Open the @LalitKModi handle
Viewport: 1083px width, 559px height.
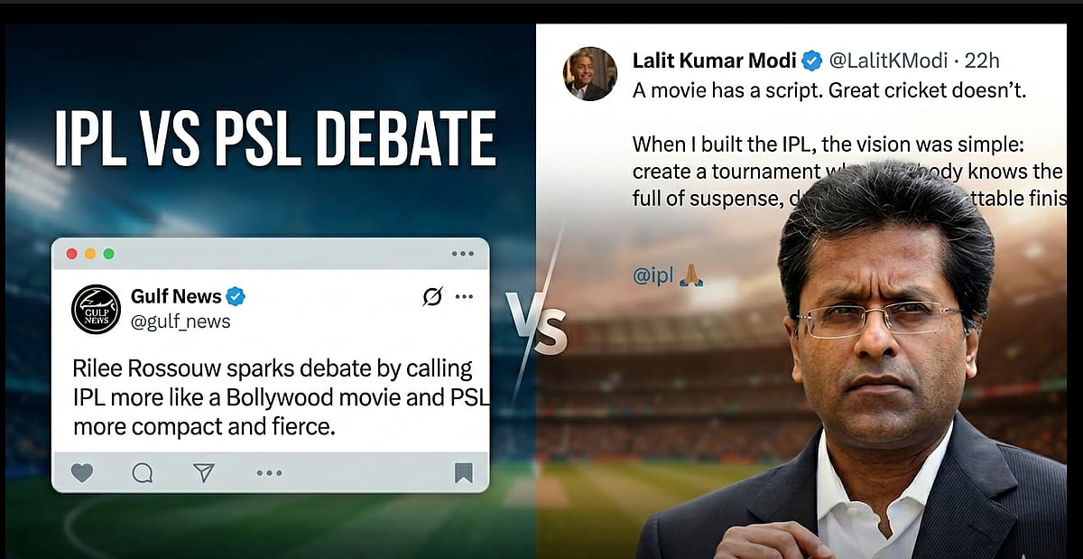888,61
